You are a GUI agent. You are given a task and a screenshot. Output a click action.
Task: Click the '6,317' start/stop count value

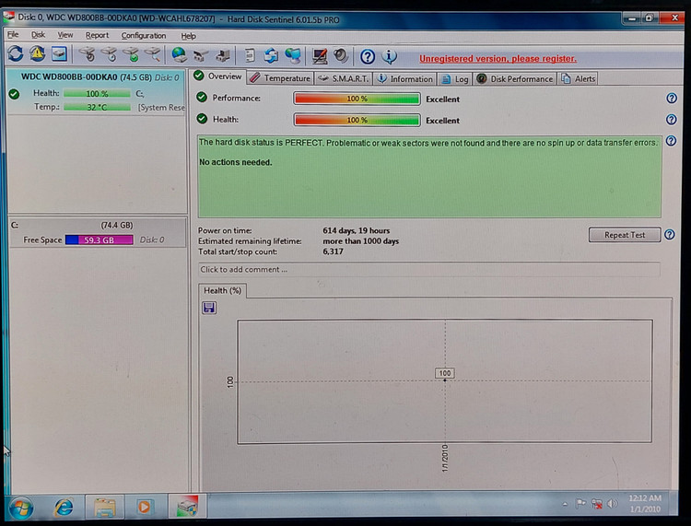point(333,251)
